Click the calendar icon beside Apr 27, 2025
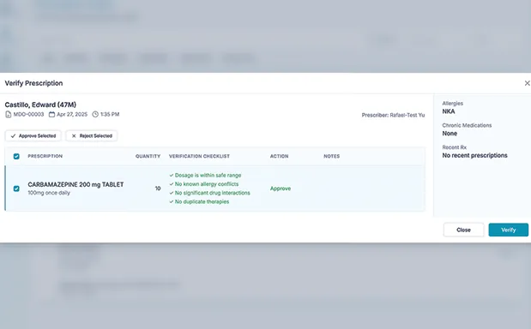531x329 pixels. 51,114
